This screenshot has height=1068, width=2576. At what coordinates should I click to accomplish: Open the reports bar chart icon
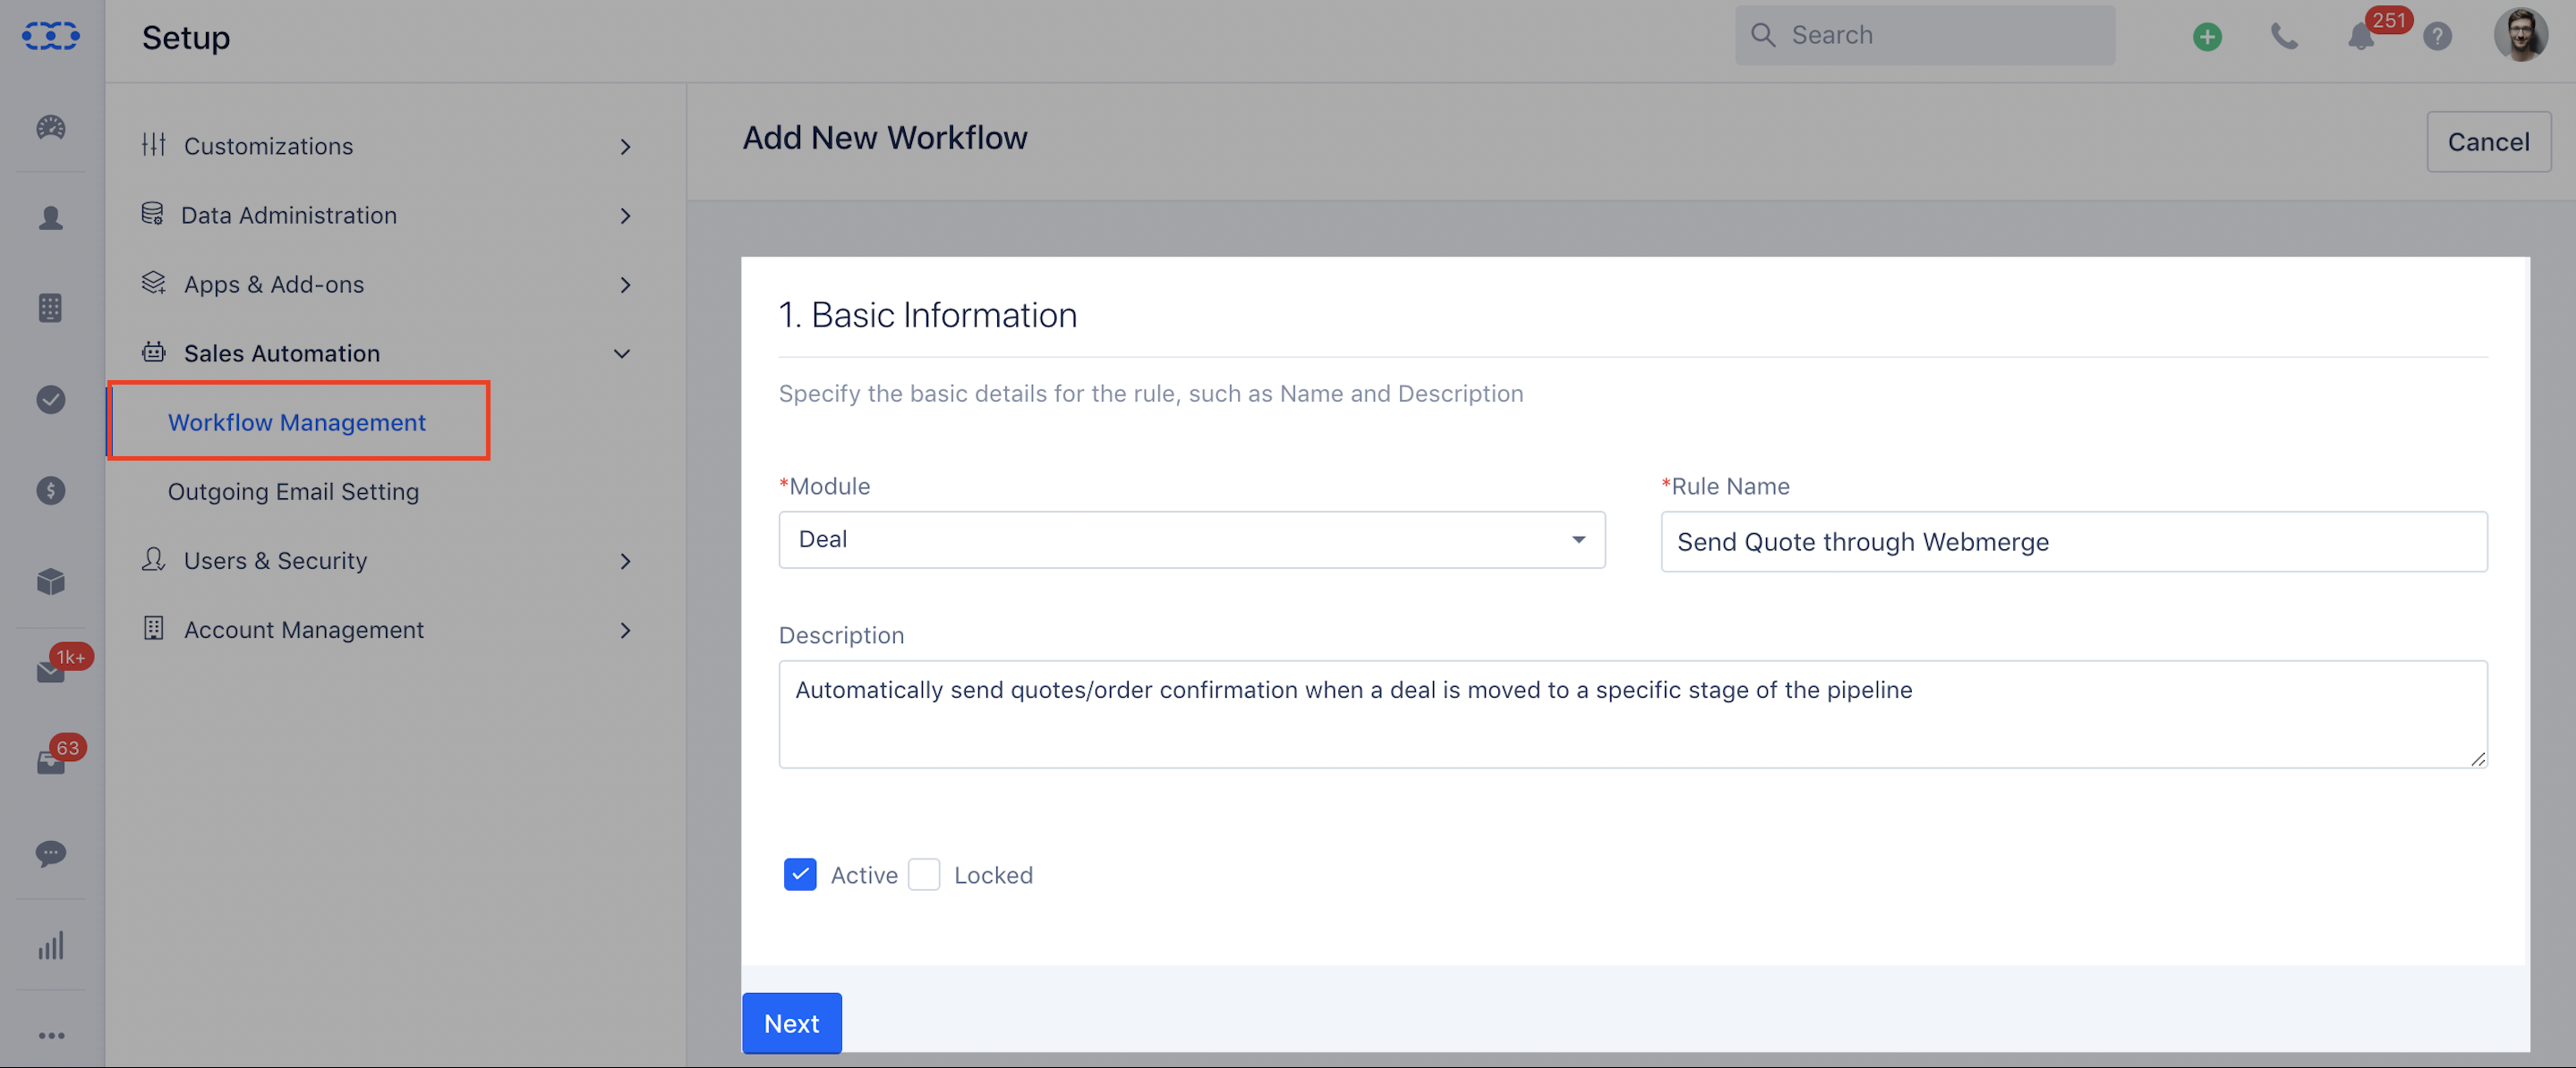[51, 945]
